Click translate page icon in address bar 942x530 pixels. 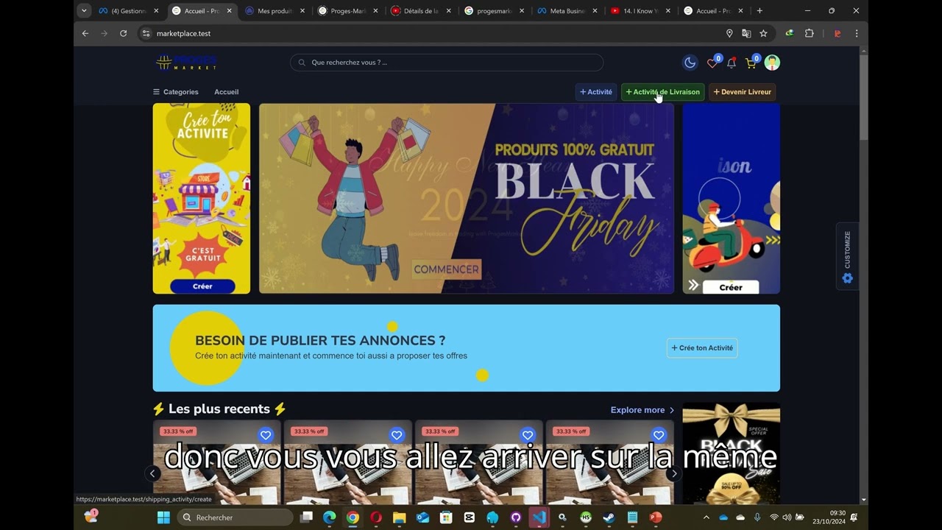pos(746,33)
